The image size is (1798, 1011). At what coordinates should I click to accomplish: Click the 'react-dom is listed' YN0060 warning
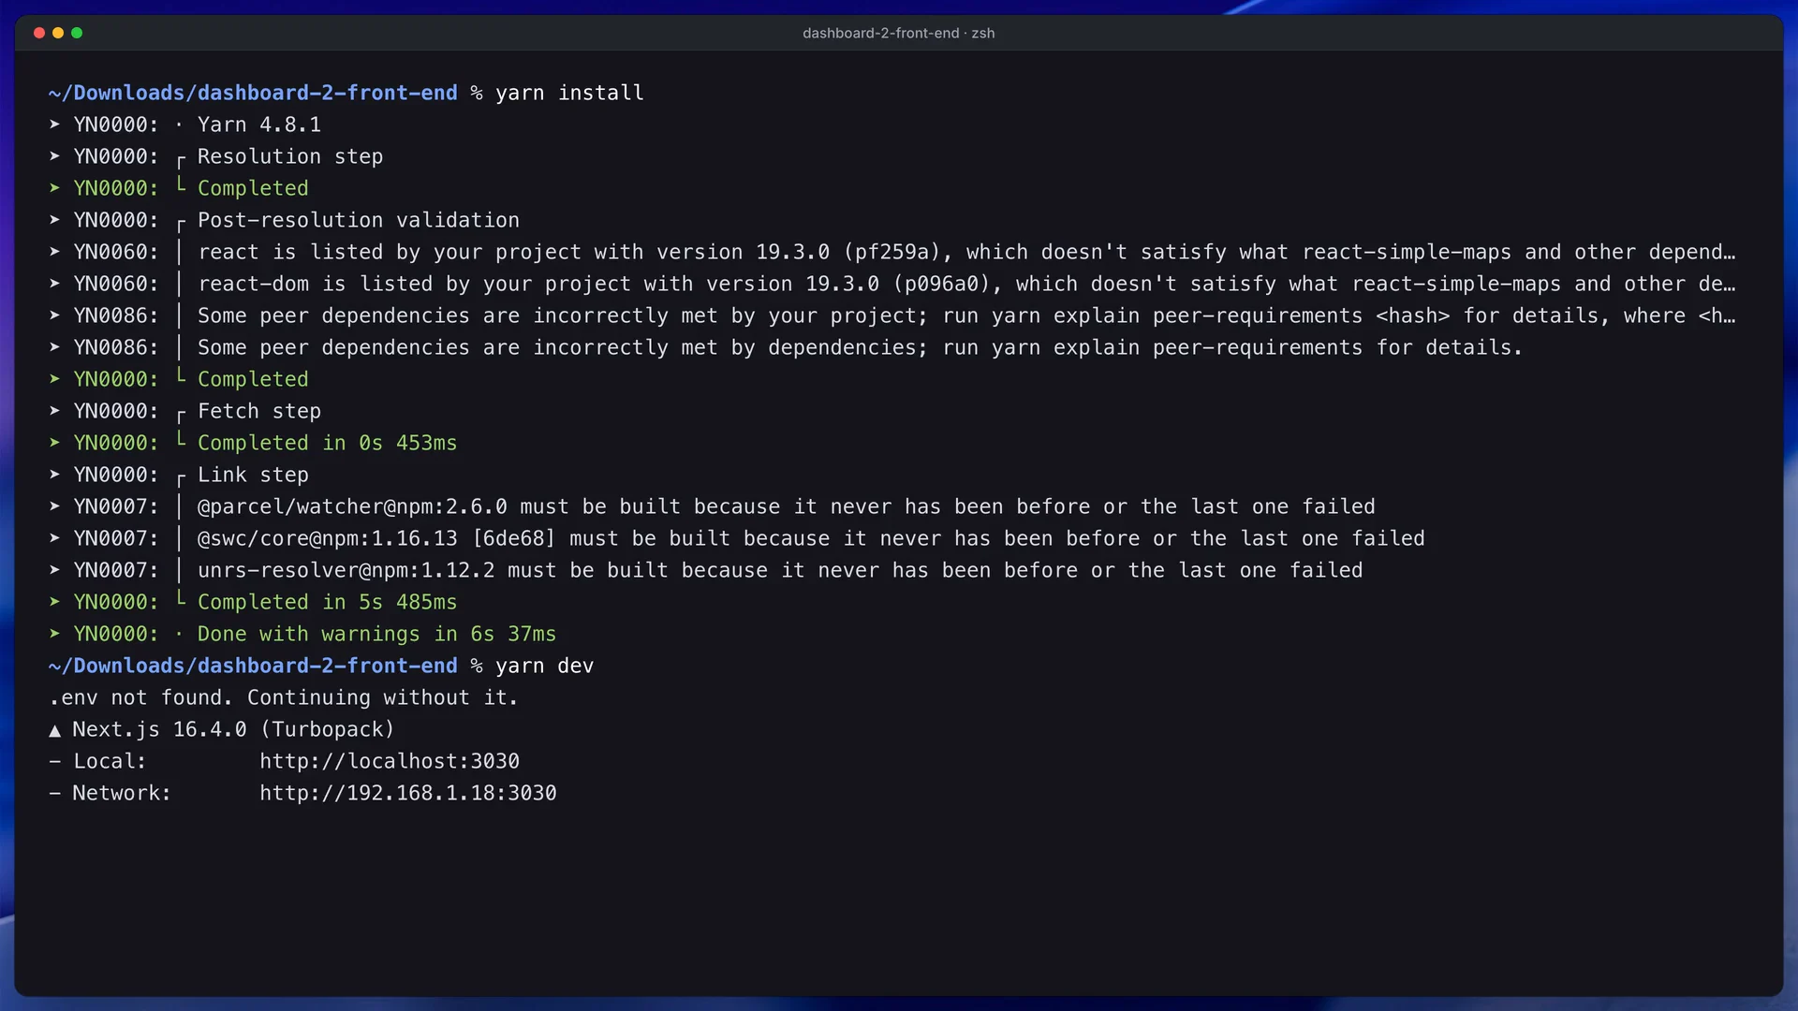(x=966, y=284)
